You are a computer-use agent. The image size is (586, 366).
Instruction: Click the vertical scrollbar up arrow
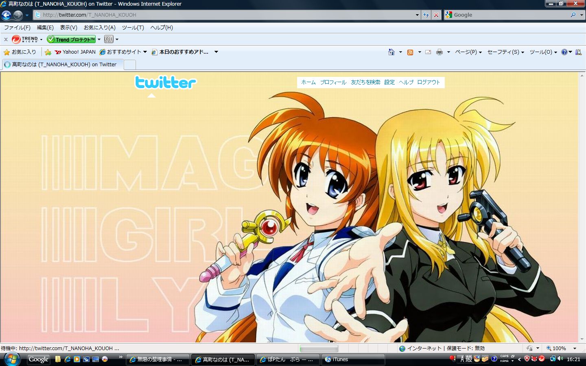582,76
